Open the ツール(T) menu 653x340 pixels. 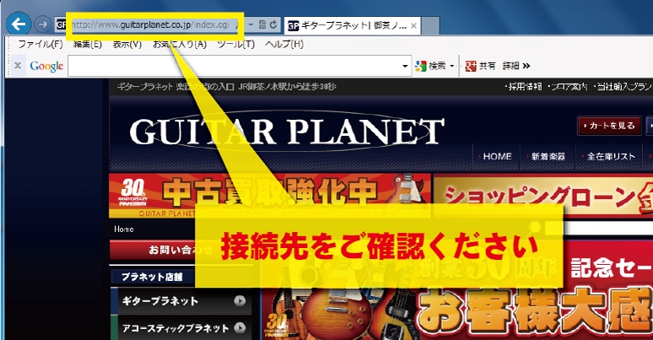pyautogui.click(x=235, y=44)
